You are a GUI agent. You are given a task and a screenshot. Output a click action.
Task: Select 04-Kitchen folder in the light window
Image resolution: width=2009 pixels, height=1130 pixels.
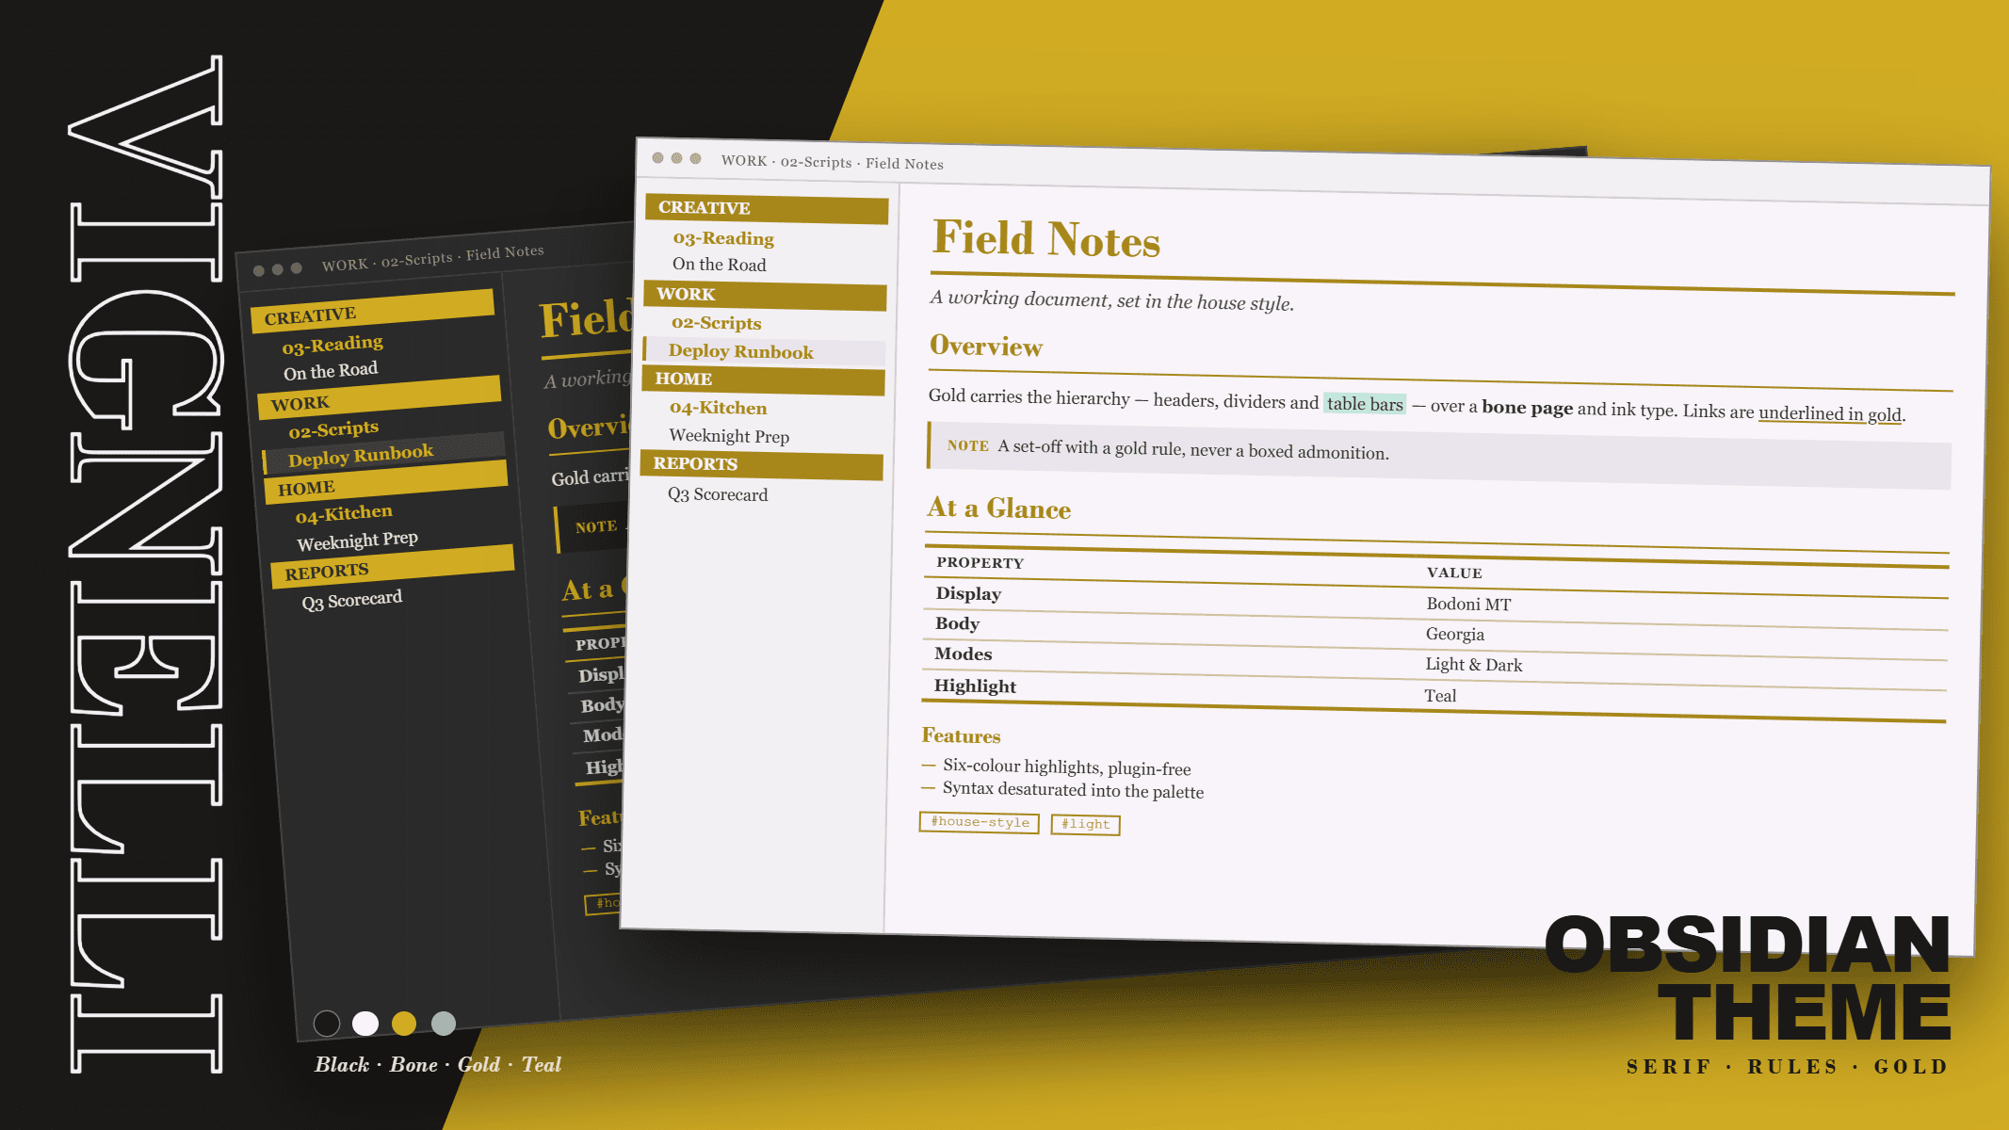pos(718,408)
